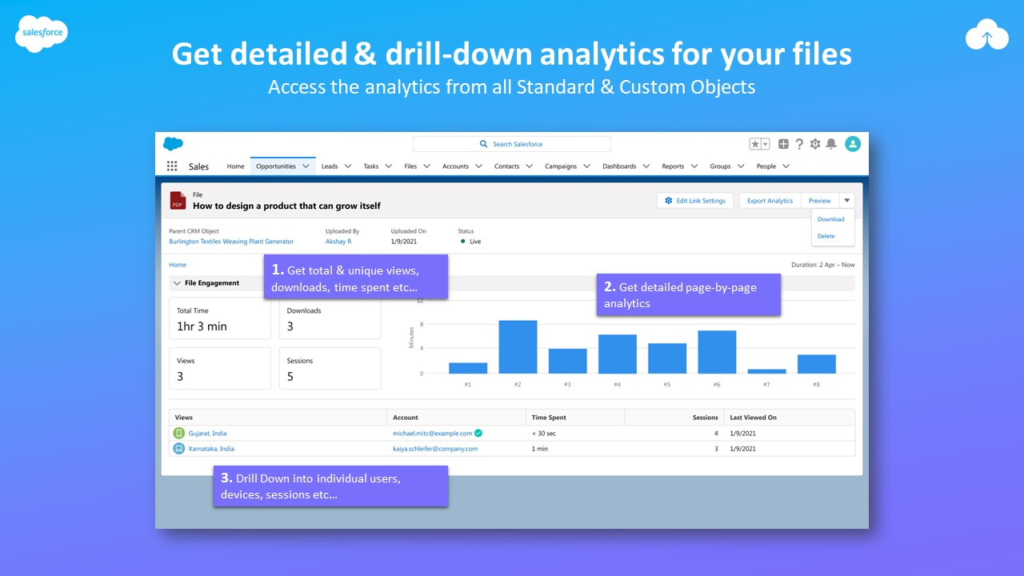Toggle the more actions arrow next to Preview
This screenshot has width=1024, height=576.
point(846,201)
